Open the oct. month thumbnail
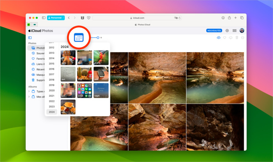273x162 pixels. (x=68, y=107)
